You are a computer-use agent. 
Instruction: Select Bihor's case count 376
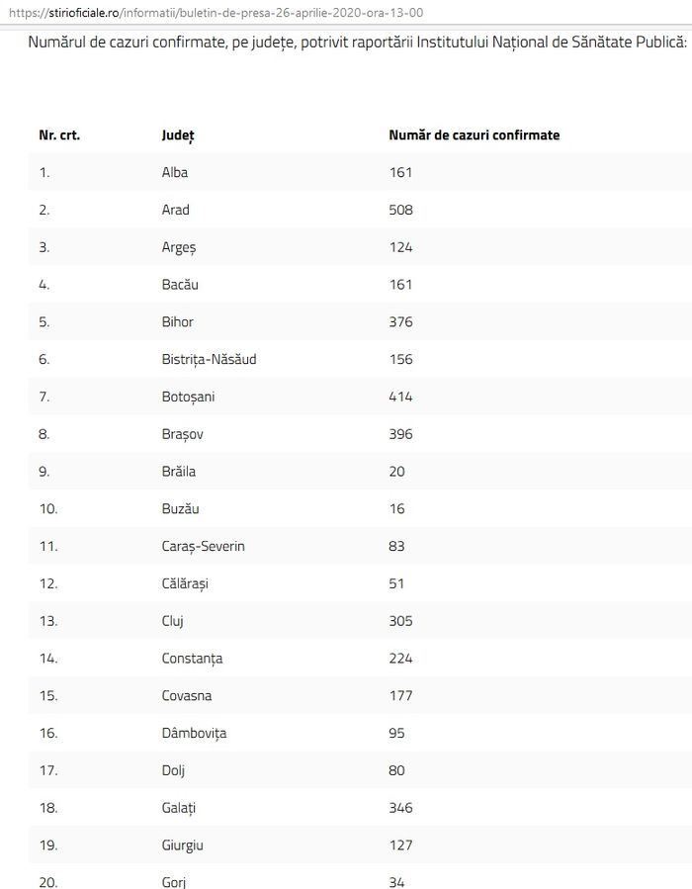[x=400, y=322]
